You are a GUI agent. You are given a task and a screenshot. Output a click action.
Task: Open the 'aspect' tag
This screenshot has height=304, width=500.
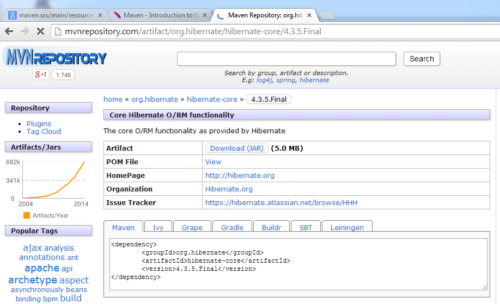point(74,281)
